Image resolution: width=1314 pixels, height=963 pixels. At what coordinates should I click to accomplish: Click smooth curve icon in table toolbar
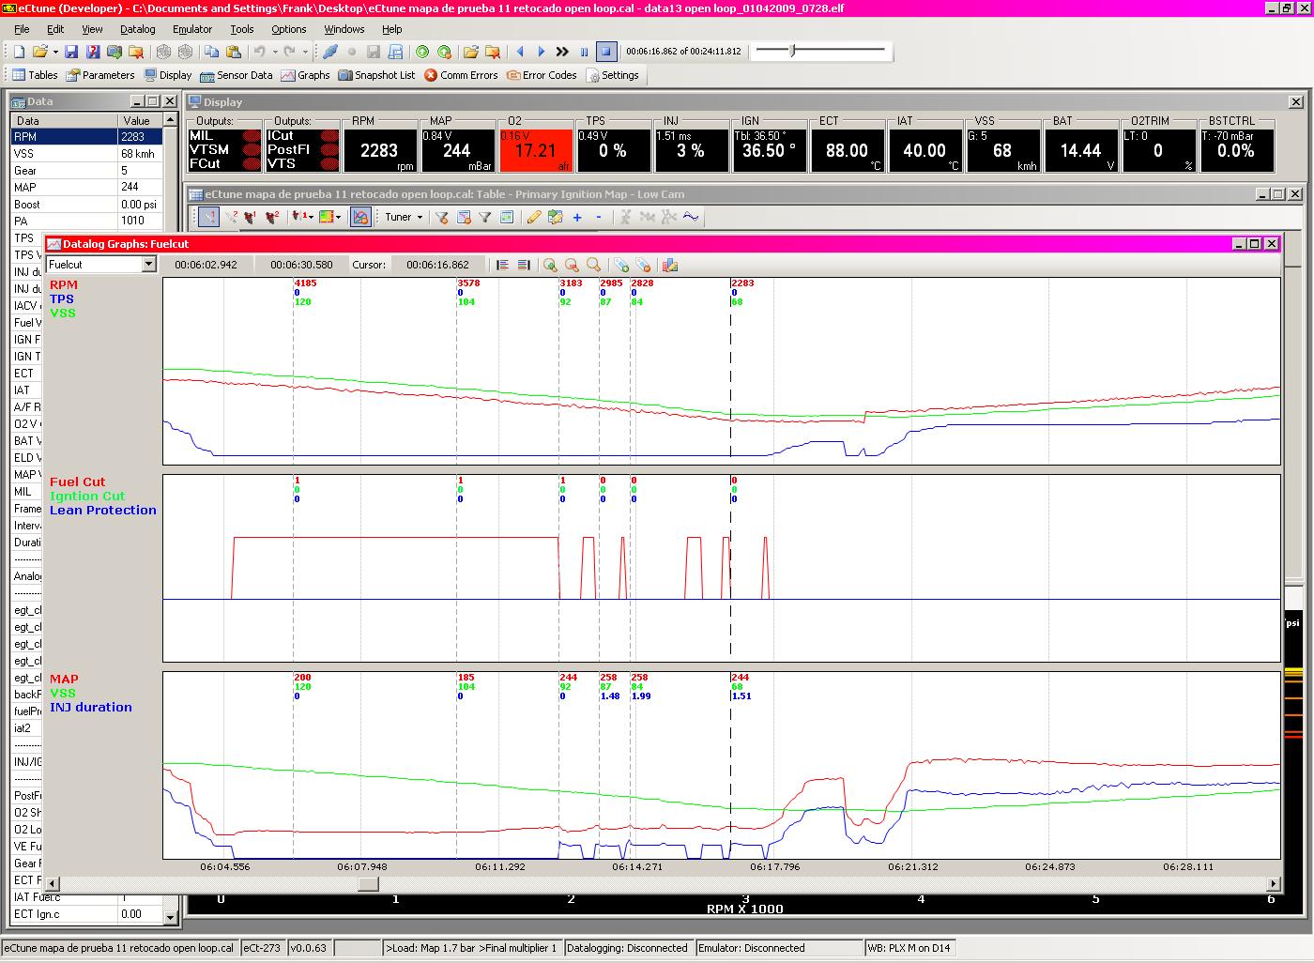(692, 217)
